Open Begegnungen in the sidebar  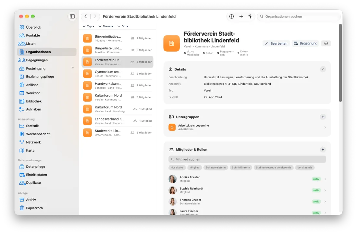point(47,60)
